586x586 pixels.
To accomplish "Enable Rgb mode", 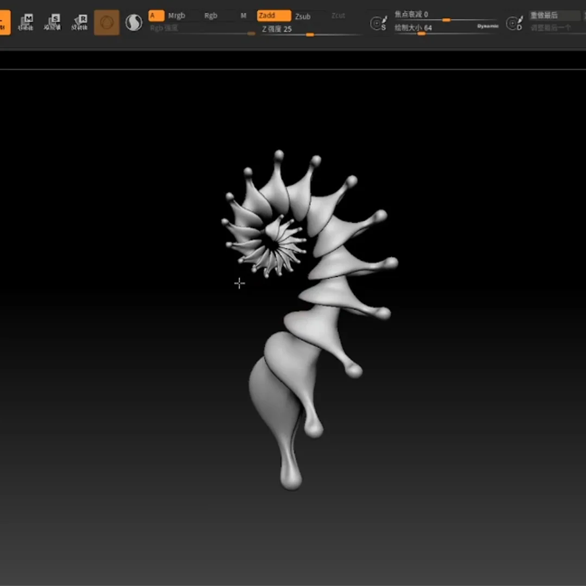I will pyautogui.click(x=211, y=16).
